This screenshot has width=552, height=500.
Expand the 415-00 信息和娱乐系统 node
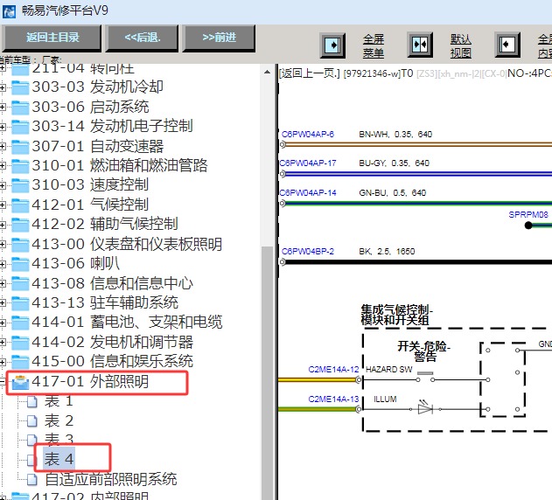[3, 362]
